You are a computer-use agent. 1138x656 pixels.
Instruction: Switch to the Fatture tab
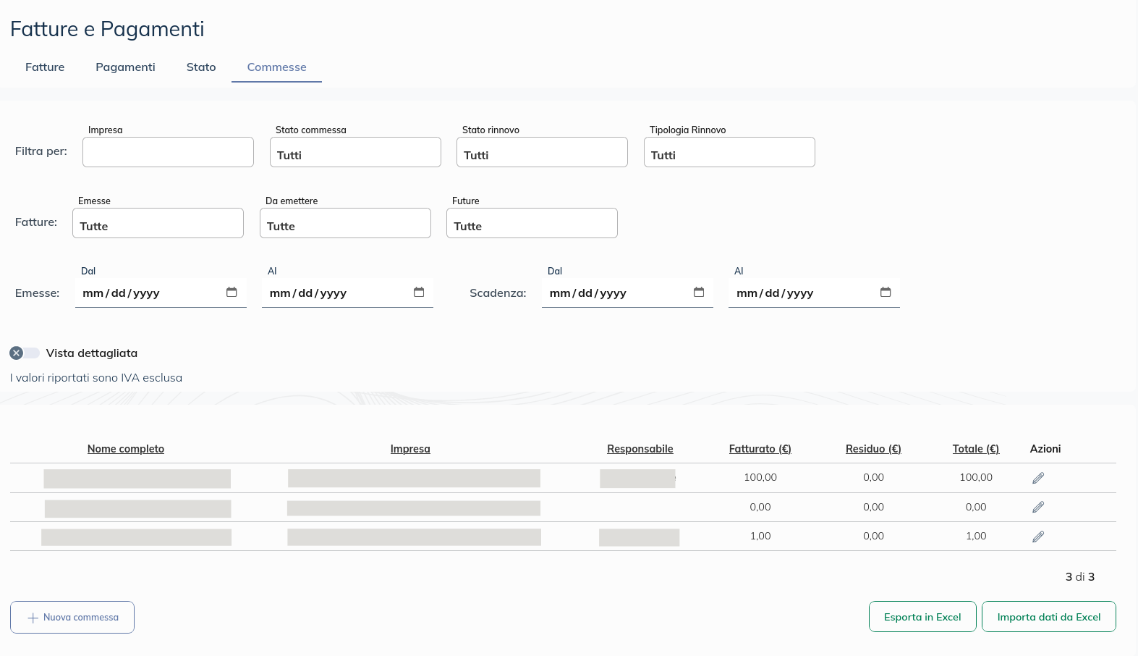tap(45, 67)
